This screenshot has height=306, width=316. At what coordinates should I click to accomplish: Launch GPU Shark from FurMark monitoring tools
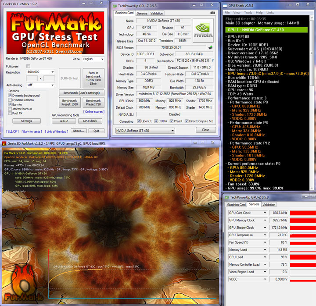pos(90,121)
